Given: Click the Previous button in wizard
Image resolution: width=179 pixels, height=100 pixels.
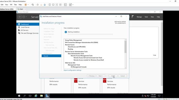Looking at the screenshot, I should (x=91, y=76).
